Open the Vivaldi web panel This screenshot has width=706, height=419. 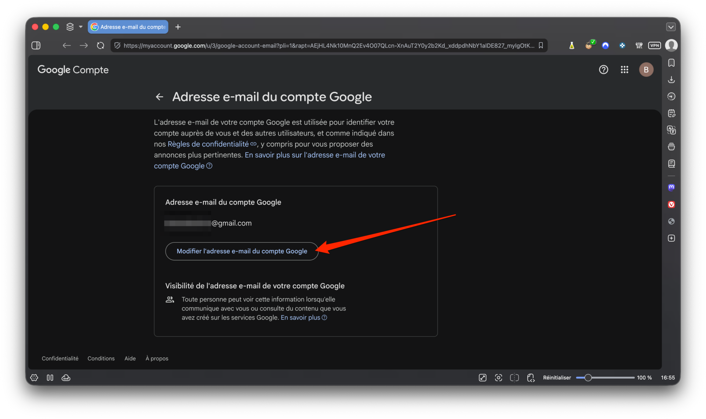click(671, 205)
